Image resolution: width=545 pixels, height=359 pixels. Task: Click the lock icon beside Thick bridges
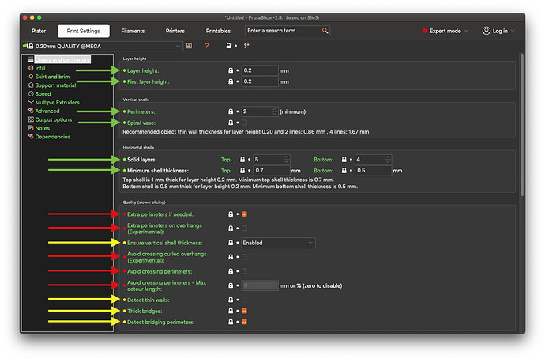(x=231, y=311)
